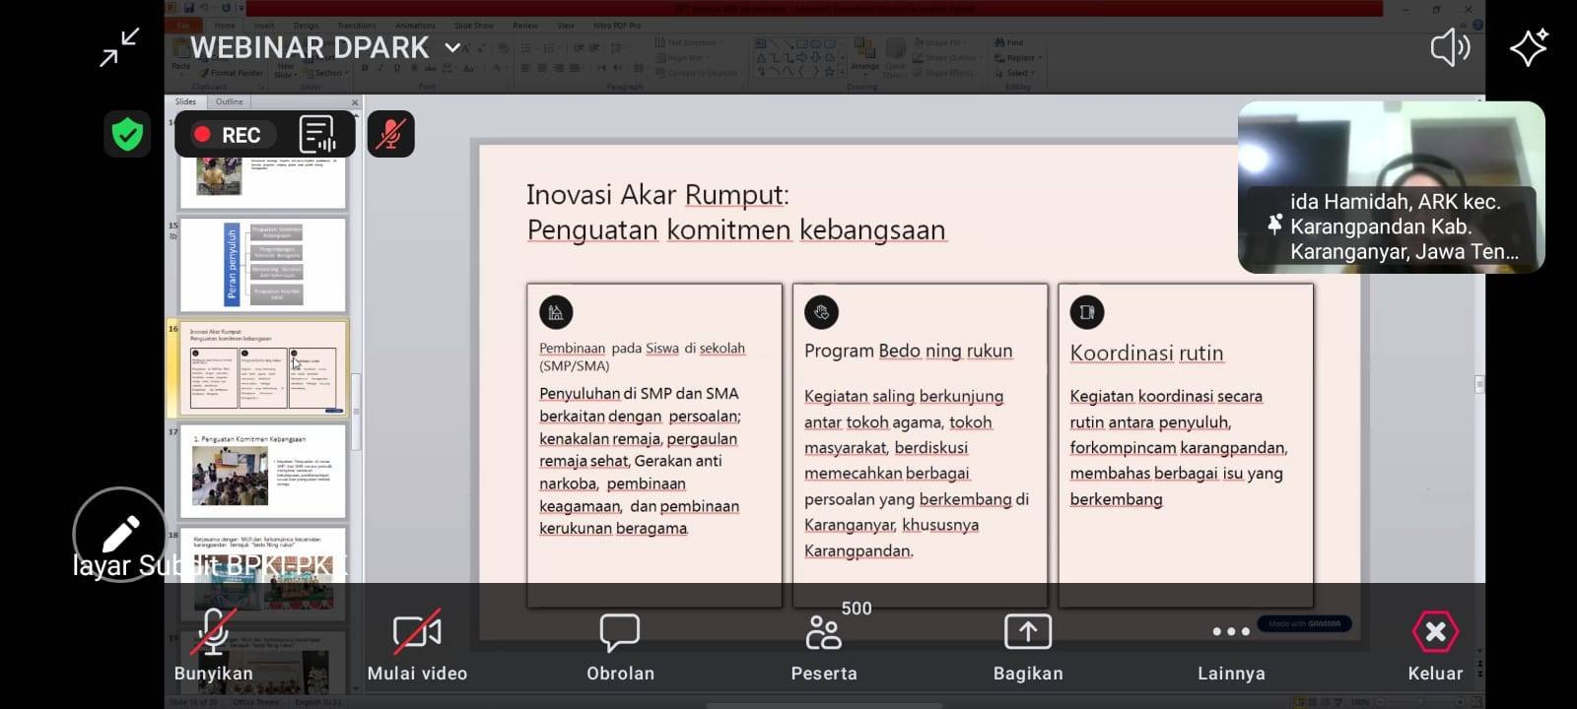Viewport: 1577px width, 709px height.
Task: Leave the webinar with Keluar
Action: coord(1435,646)
